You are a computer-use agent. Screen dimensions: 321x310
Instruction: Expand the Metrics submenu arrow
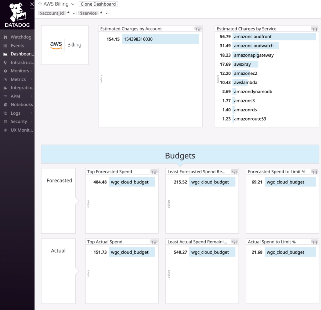(x=32, y=79)
